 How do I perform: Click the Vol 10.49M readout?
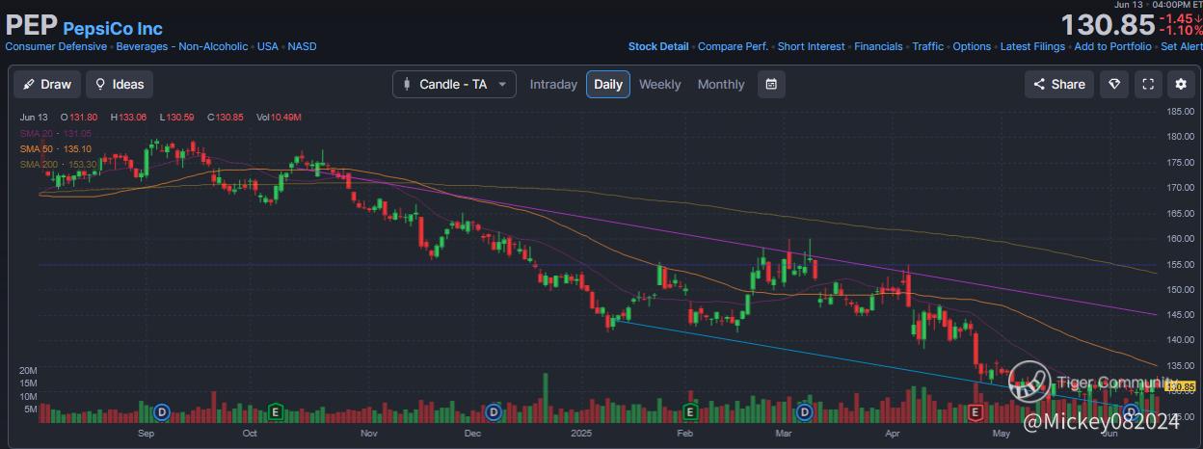tap(279, 117)
